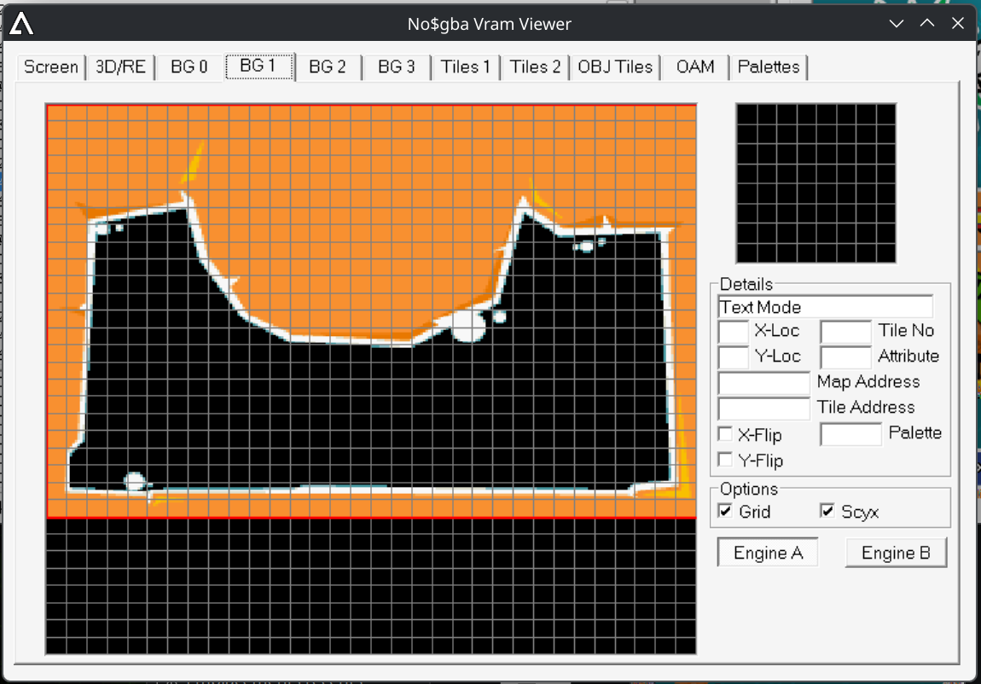Open the 3D/RE tab
This screenshot has height=684, width=981.
click(x=120, y=67)
